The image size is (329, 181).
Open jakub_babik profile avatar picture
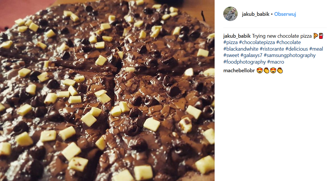[x=230, y=14]
